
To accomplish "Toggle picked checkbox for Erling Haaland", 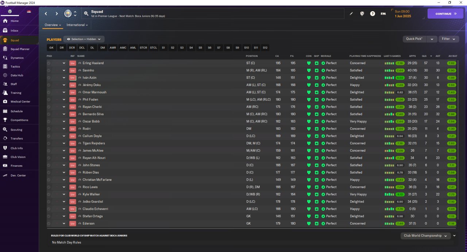I will point(49,63).
